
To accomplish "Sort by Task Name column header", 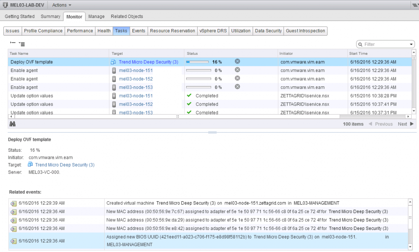I will [58, 54].
